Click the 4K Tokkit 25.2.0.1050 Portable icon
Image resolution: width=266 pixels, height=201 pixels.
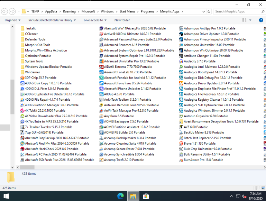(22, 111)
